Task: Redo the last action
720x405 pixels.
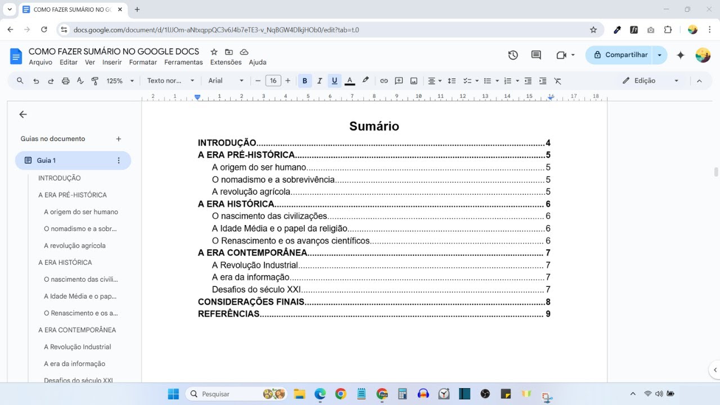Action: [x=51, y=81]
